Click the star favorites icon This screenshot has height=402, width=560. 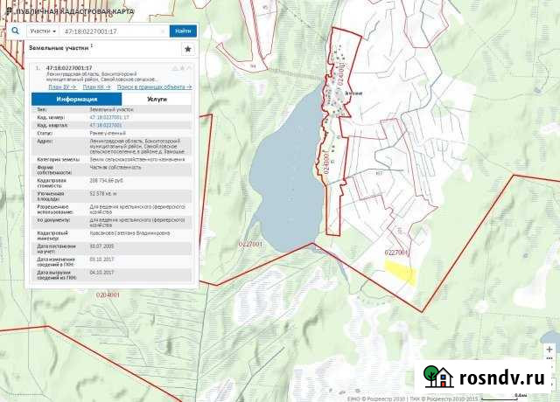(186, 48)
